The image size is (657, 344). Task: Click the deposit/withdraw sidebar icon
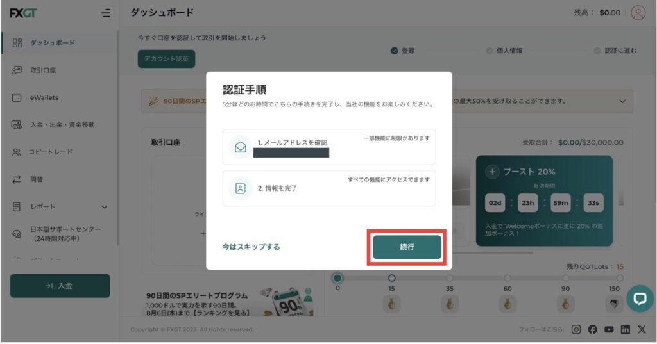[x=17, y=125]
